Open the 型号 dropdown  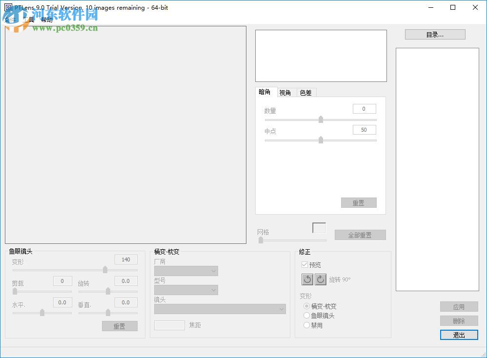(x=185, y=290)
